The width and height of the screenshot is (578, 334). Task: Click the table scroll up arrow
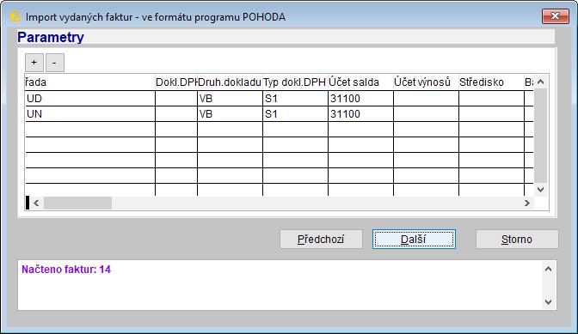(540, 82)
